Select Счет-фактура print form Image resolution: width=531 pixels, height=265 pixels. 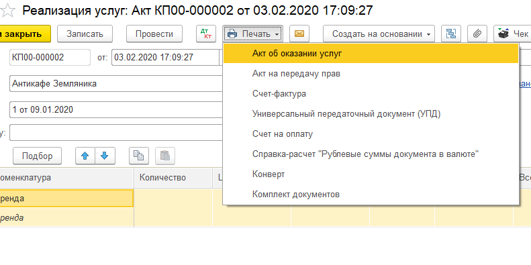coord(371,94)
